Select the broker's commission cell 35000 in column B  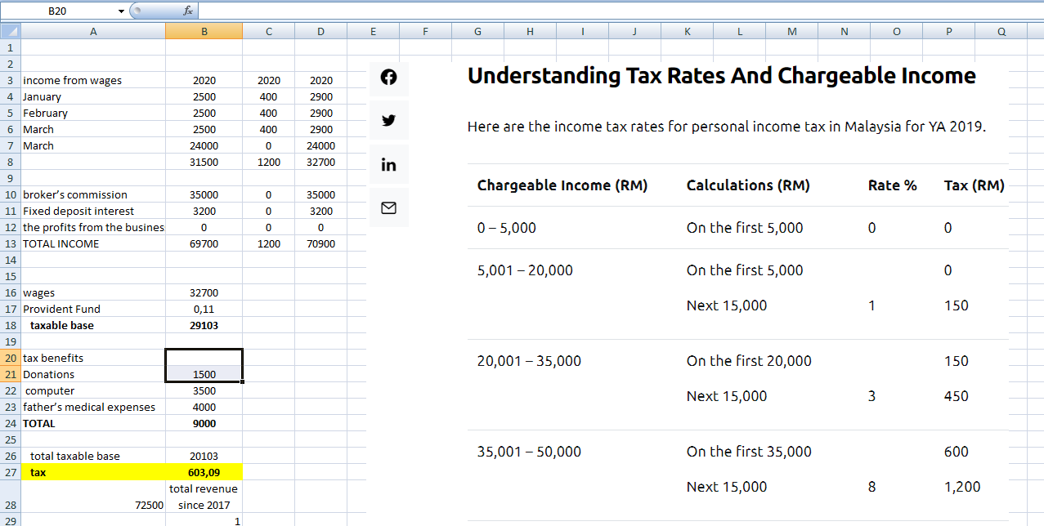[204, 194]
